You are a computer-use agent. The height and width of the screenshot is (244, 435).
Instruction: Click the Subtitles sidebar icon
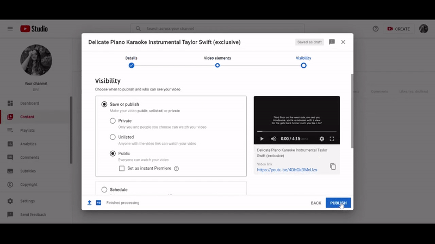10,171
